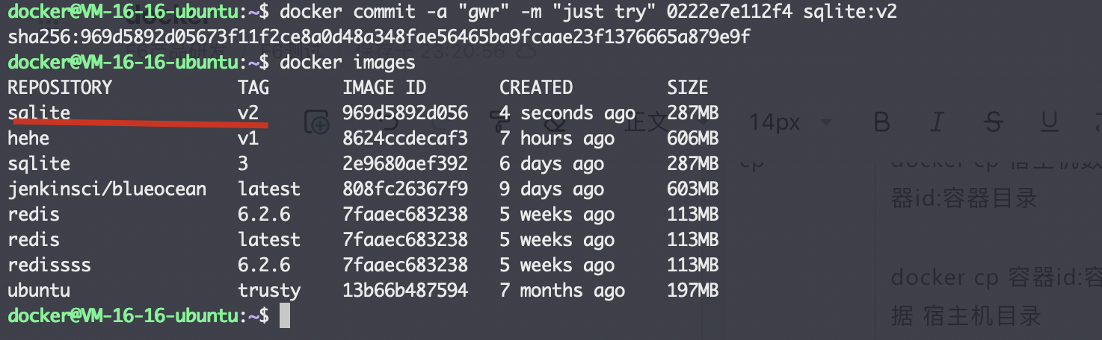Toggle Italic formatting icon

pyautogui.click(x=938, y=122)
